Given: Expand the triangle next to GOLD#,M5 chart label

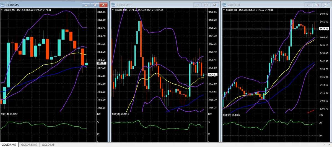Looking at the screenshot, I should click(x=2, y=10).
